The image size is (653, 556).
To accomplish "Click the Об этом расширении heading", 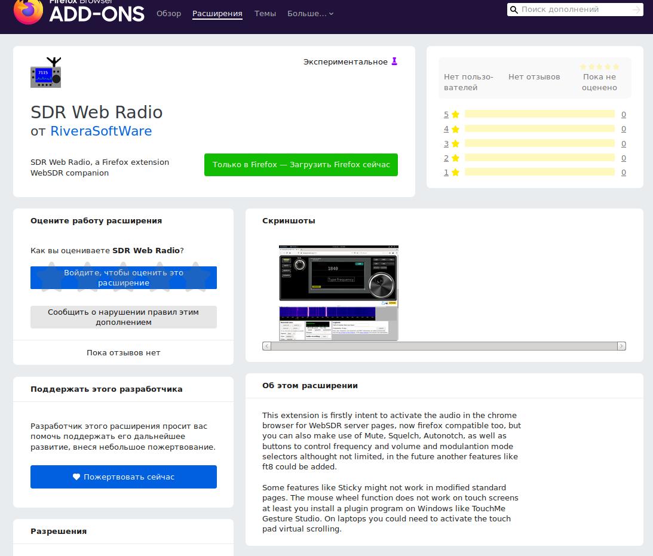I will (310, 386).
